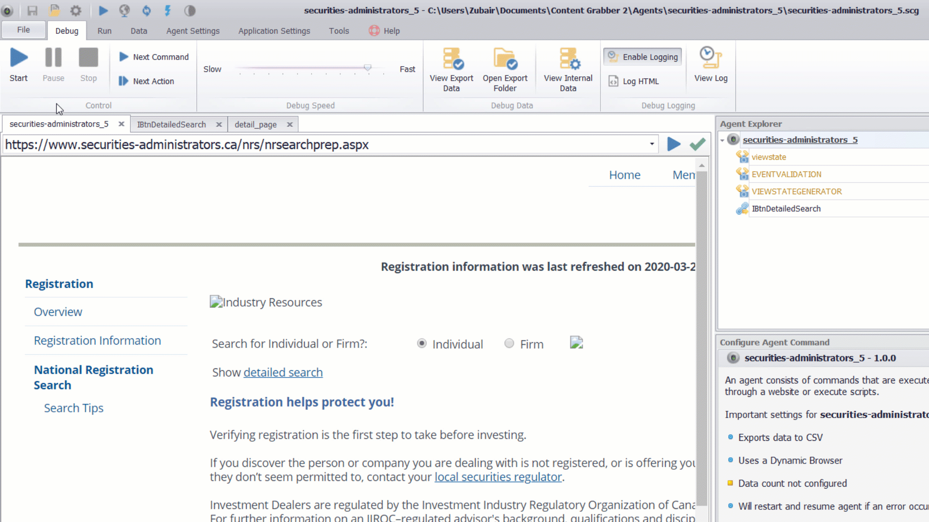The height and width of the screenshot is (522, 929).
Task: Click the blue browser navigate arrow
Action: coord(674,144)
